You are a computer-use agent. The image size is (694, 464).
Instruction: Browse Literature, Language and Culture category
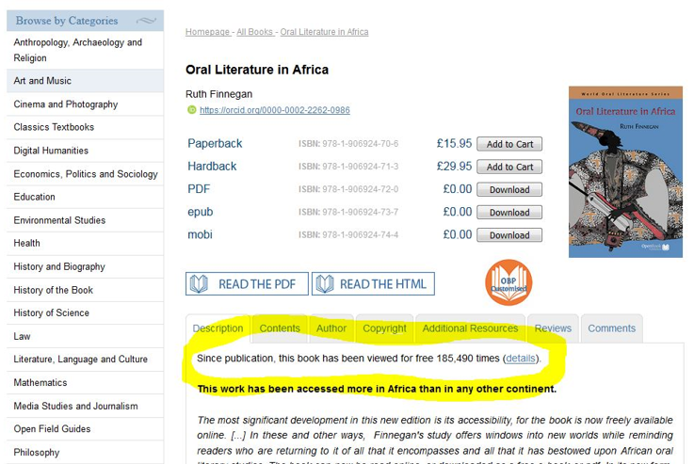coord(85,360)
